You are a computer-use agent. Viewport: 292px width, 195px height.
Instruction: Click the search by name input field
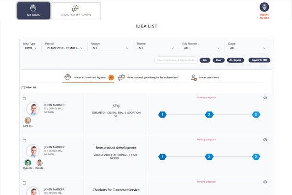(x=175, y=60)
